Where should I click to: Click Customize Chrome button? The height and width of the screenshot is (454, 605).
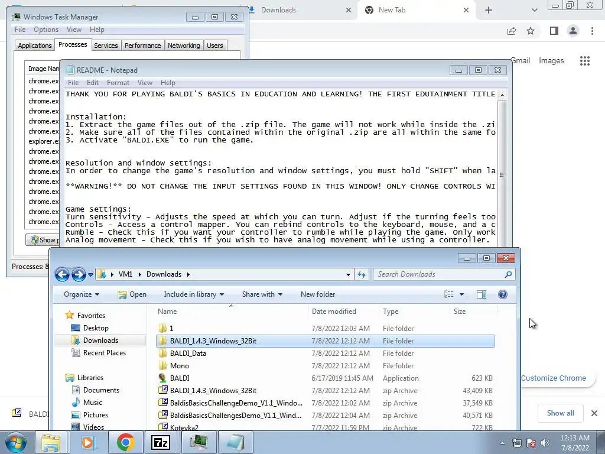tap(553, 378)
